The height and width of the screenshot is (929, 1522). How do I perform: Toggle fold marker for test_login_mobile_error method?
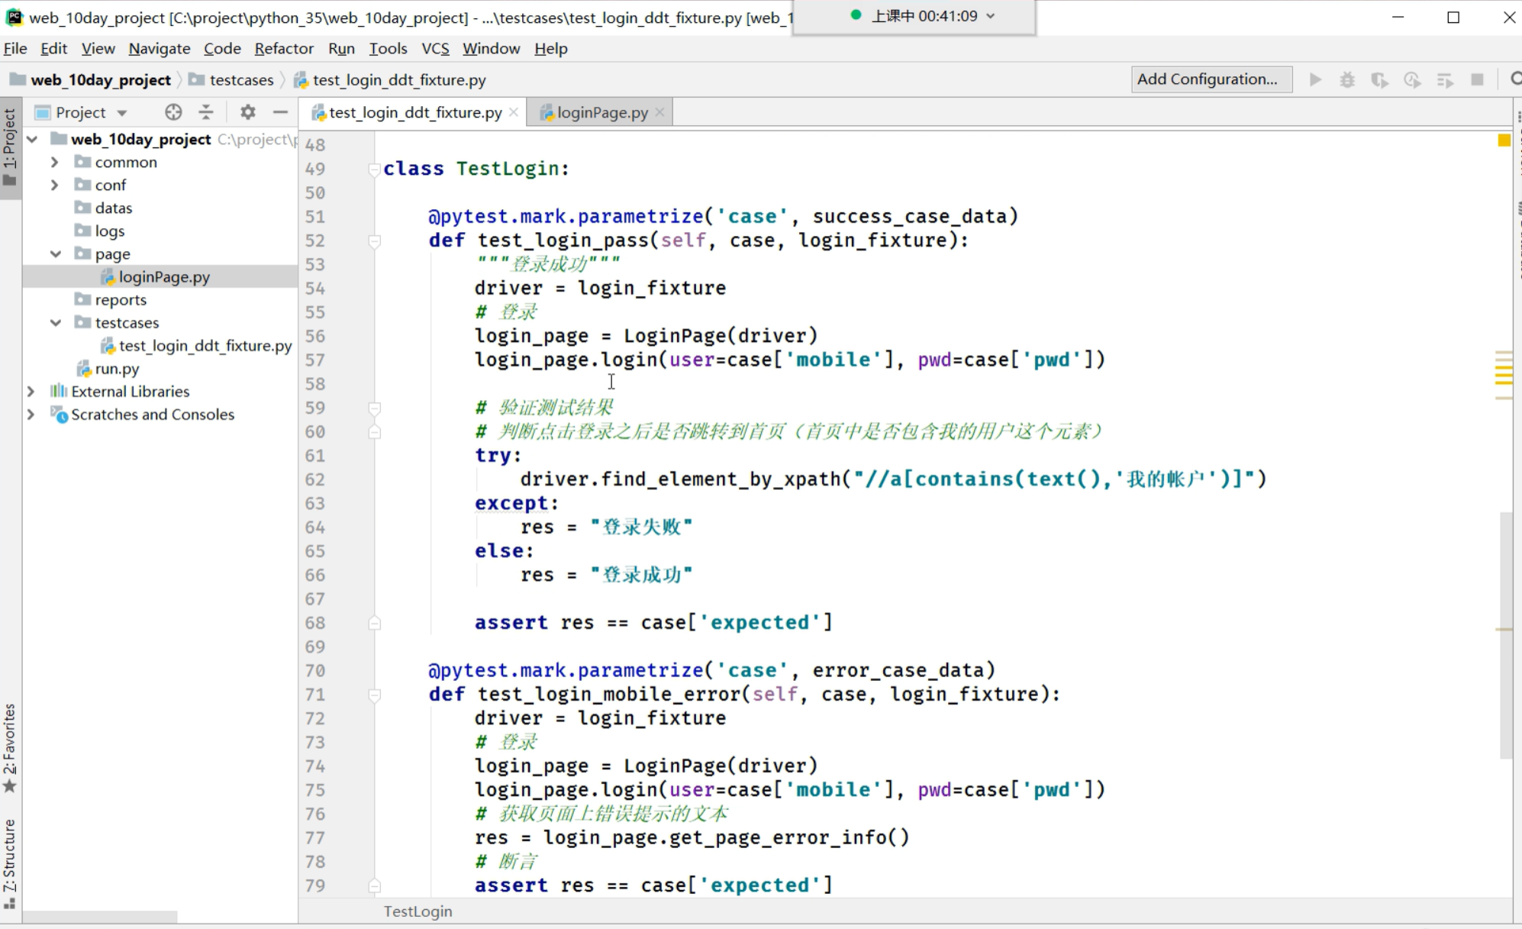coord(374,695)
